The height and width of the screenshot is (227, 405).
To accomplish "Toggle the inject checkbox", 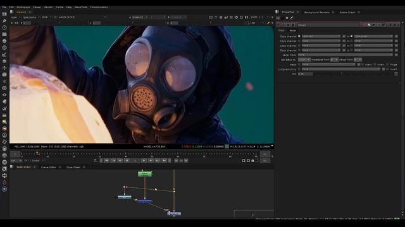I will 363,64.
